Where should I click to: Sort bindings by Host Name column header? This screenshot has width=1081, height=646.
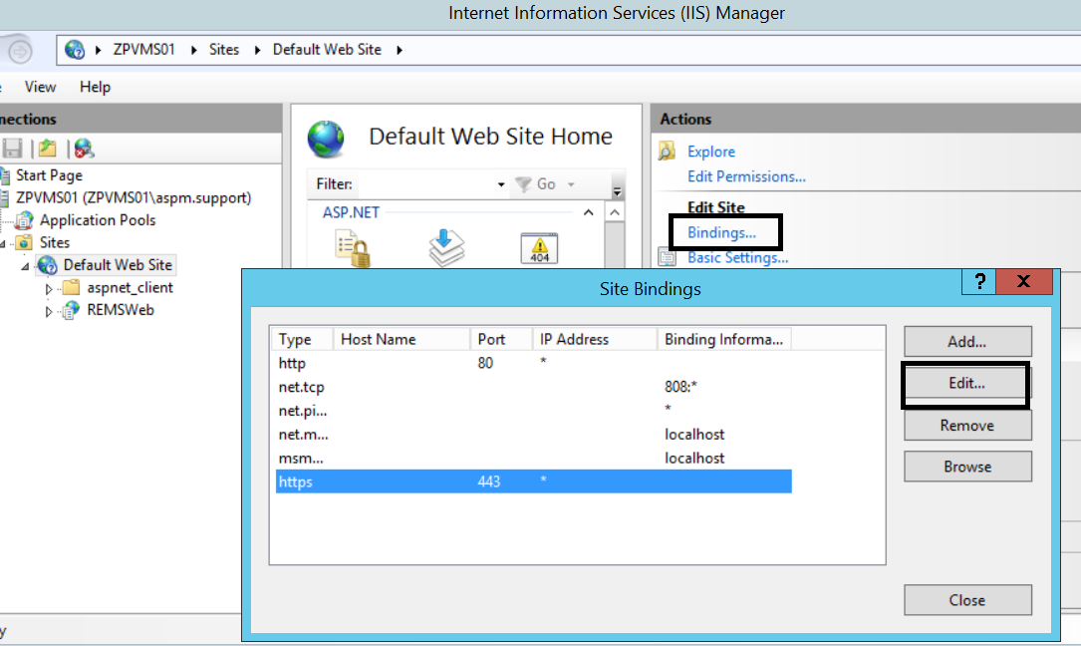[402, 339]
